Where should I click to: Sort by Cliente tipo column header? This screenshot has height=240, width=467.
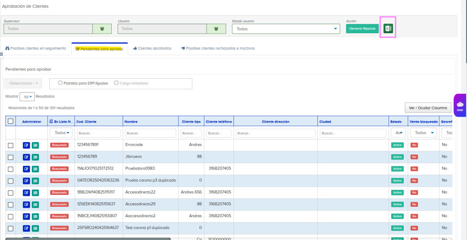coord(191,122)
